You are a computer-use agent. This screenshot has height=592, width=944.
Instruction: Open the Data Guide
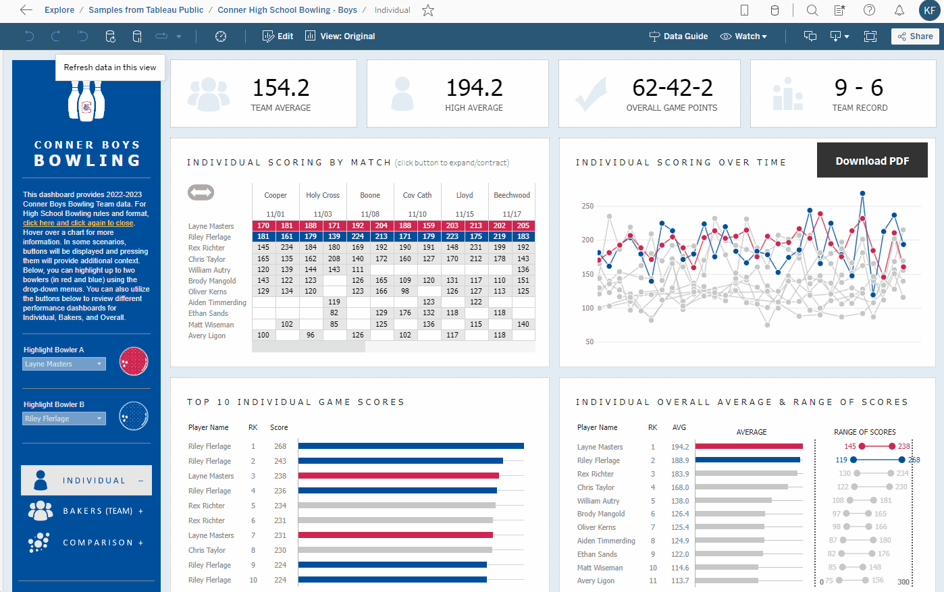[679, 36]
